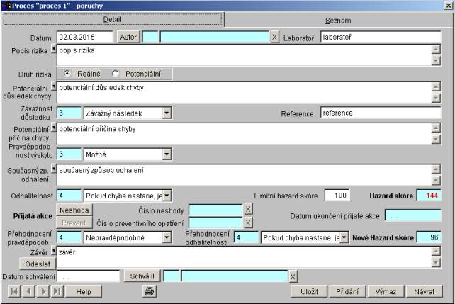The width and height of the screenshot is (455, 304).
Task: Select the Detail tab
Action: [x=113, y=20]
